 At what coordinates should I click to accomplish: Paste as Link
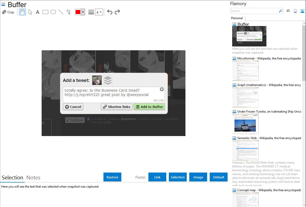click(x=157, y=177)
